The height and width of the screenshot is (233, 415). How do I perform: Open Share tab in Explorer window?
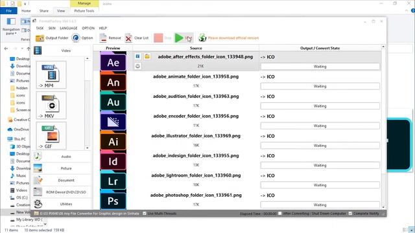point(44,11)
